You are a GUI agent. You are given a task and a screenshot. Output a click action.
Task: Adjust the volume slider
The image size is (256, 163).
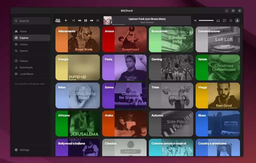pyautogui.click(x=206, y=21)
